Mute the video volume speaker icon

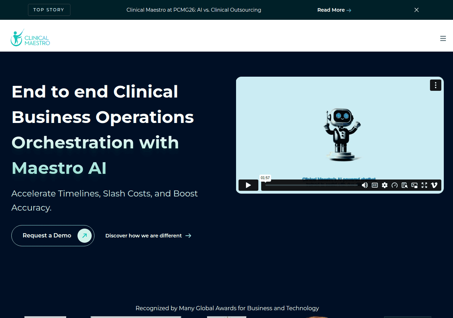tap(365, 185)
